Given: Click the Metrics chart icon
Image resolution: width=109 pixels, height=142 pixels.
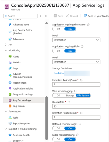Looking at the screenshot, I should [10, 62].
